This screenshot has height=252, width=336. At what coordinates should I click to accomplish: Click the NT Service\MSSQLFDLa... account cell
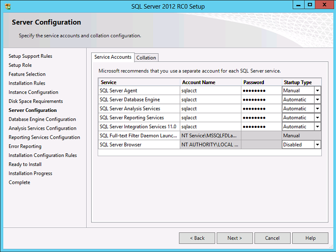(211, 136)
